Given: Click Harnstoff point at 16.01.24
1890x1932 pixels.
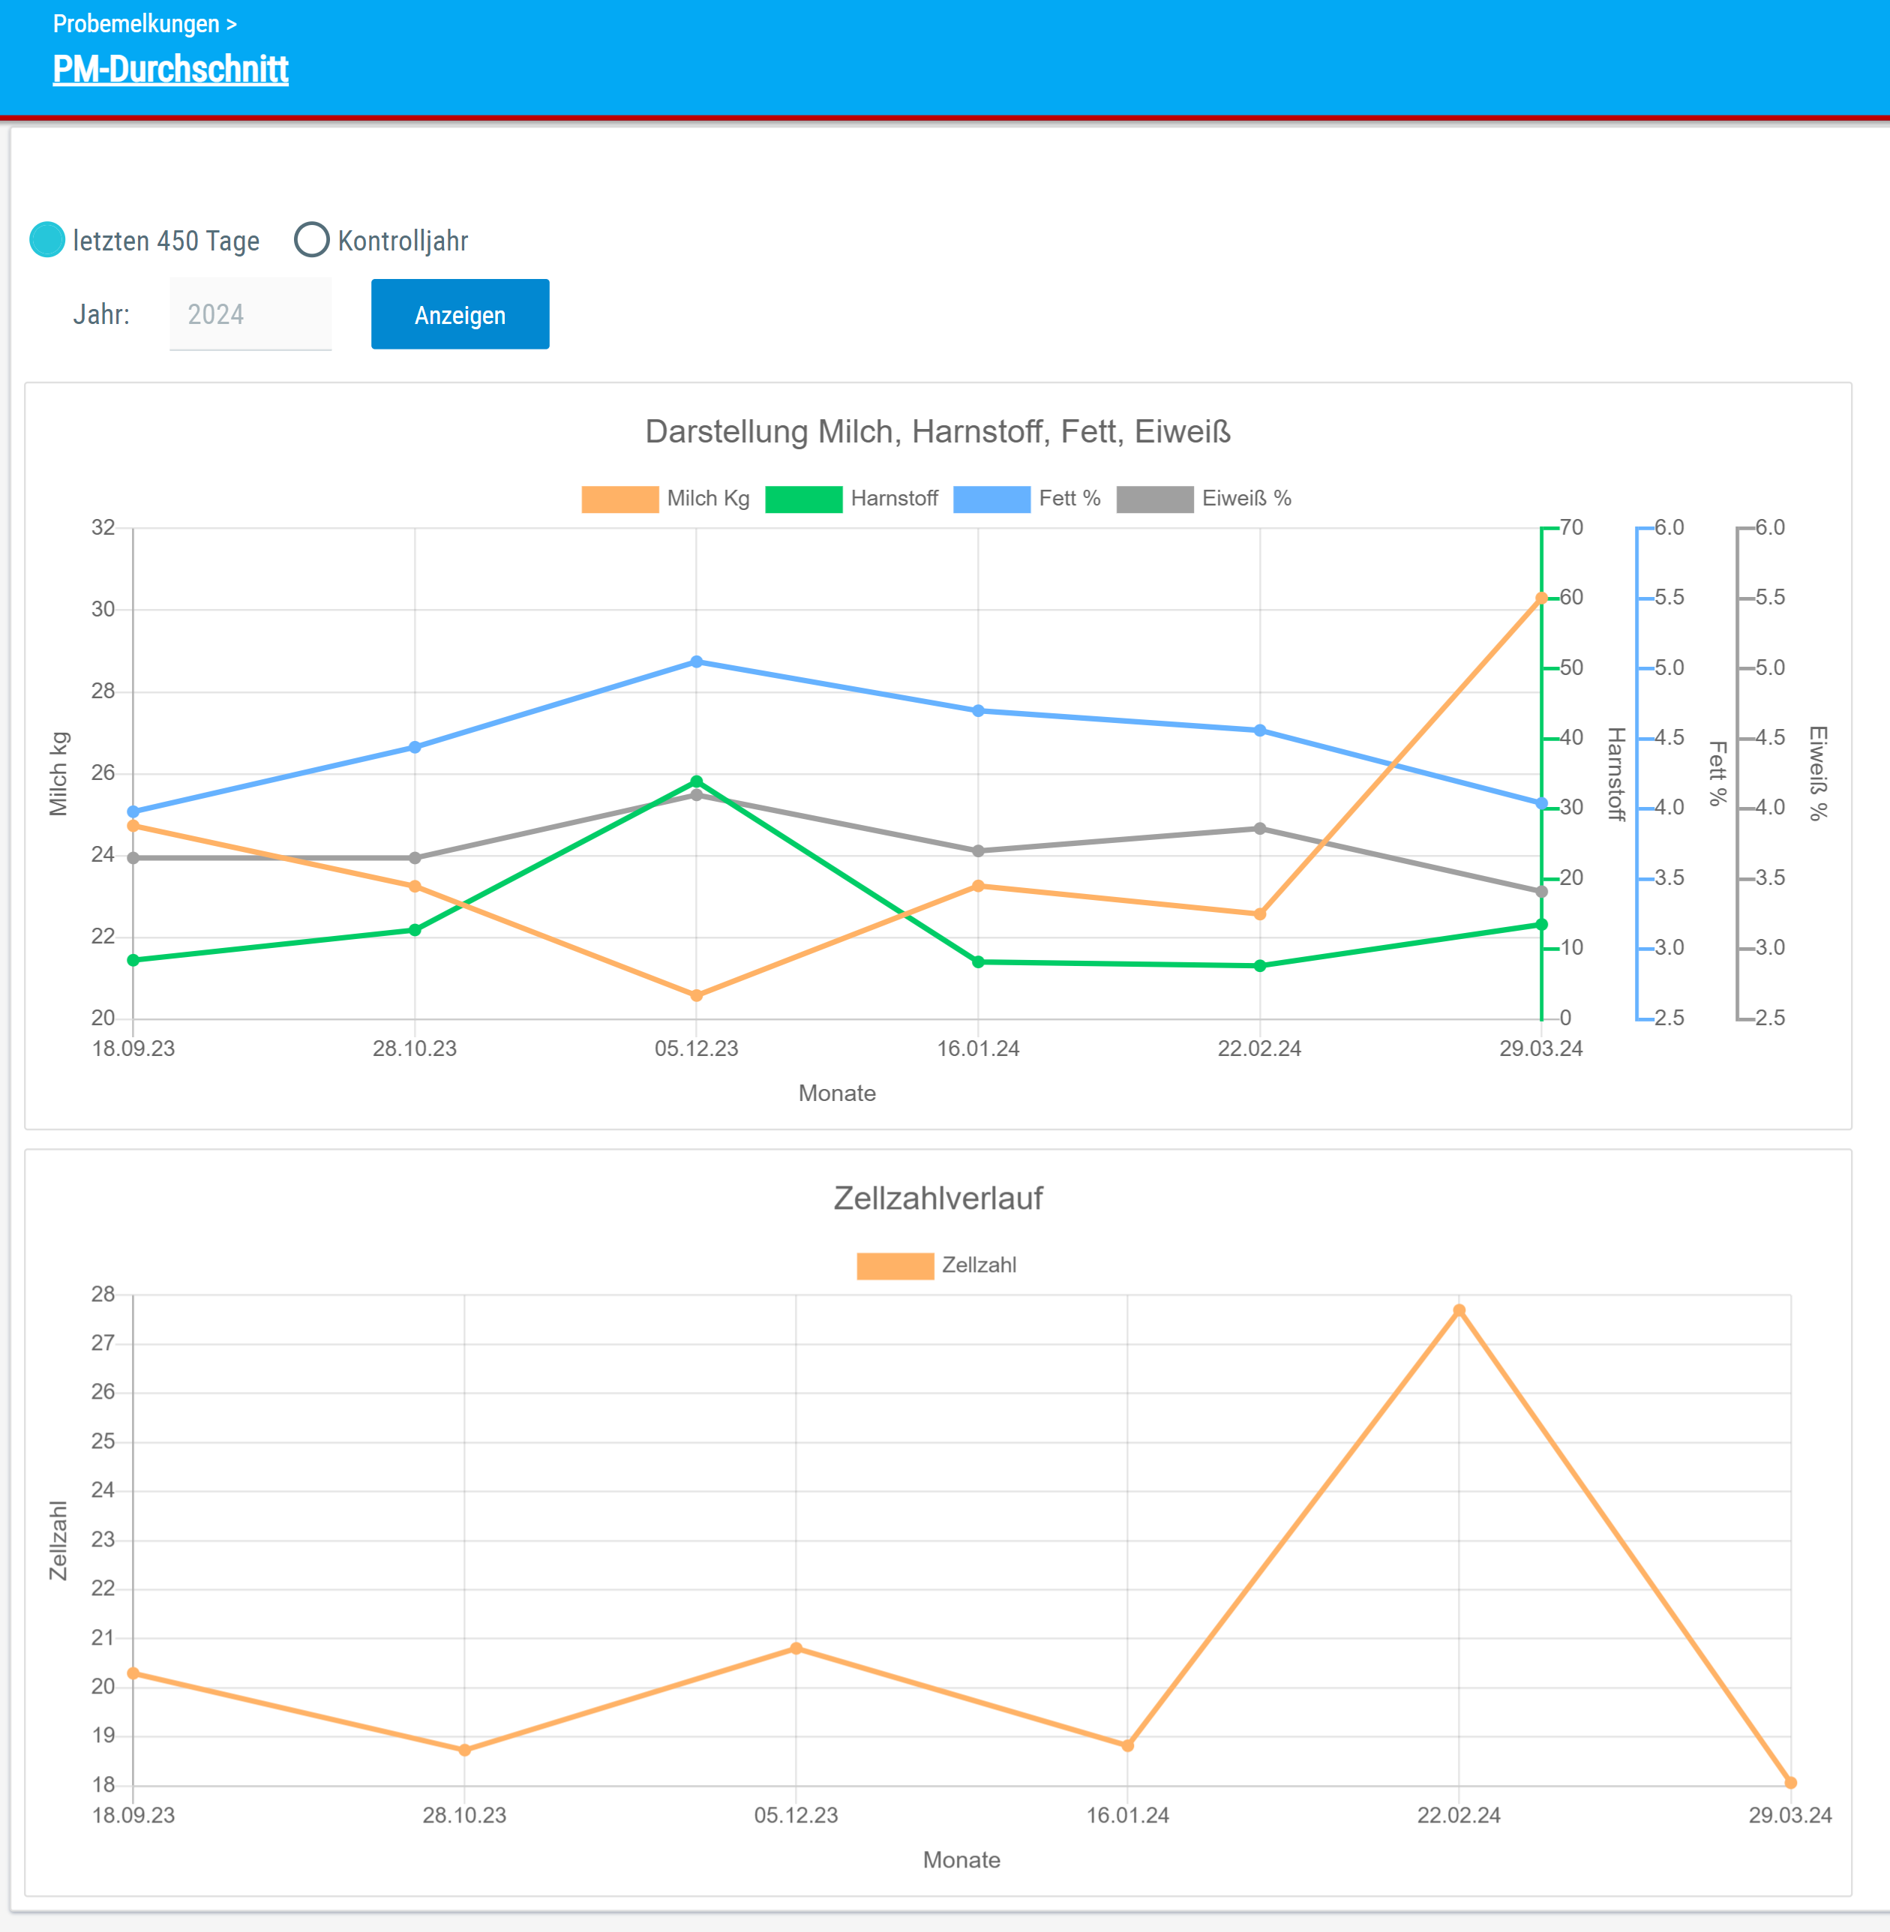Looking at the screenshot, I should [978, 962].
